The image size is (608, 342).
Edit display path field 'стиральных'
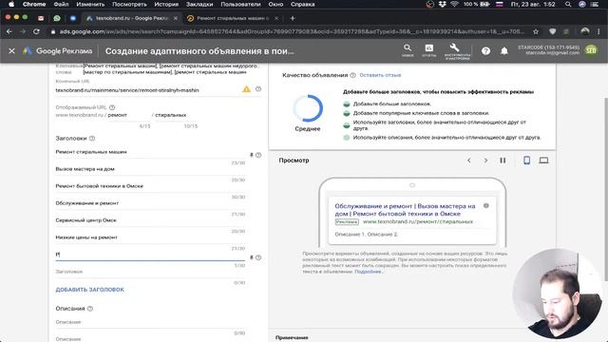click(x=177, y=115)
